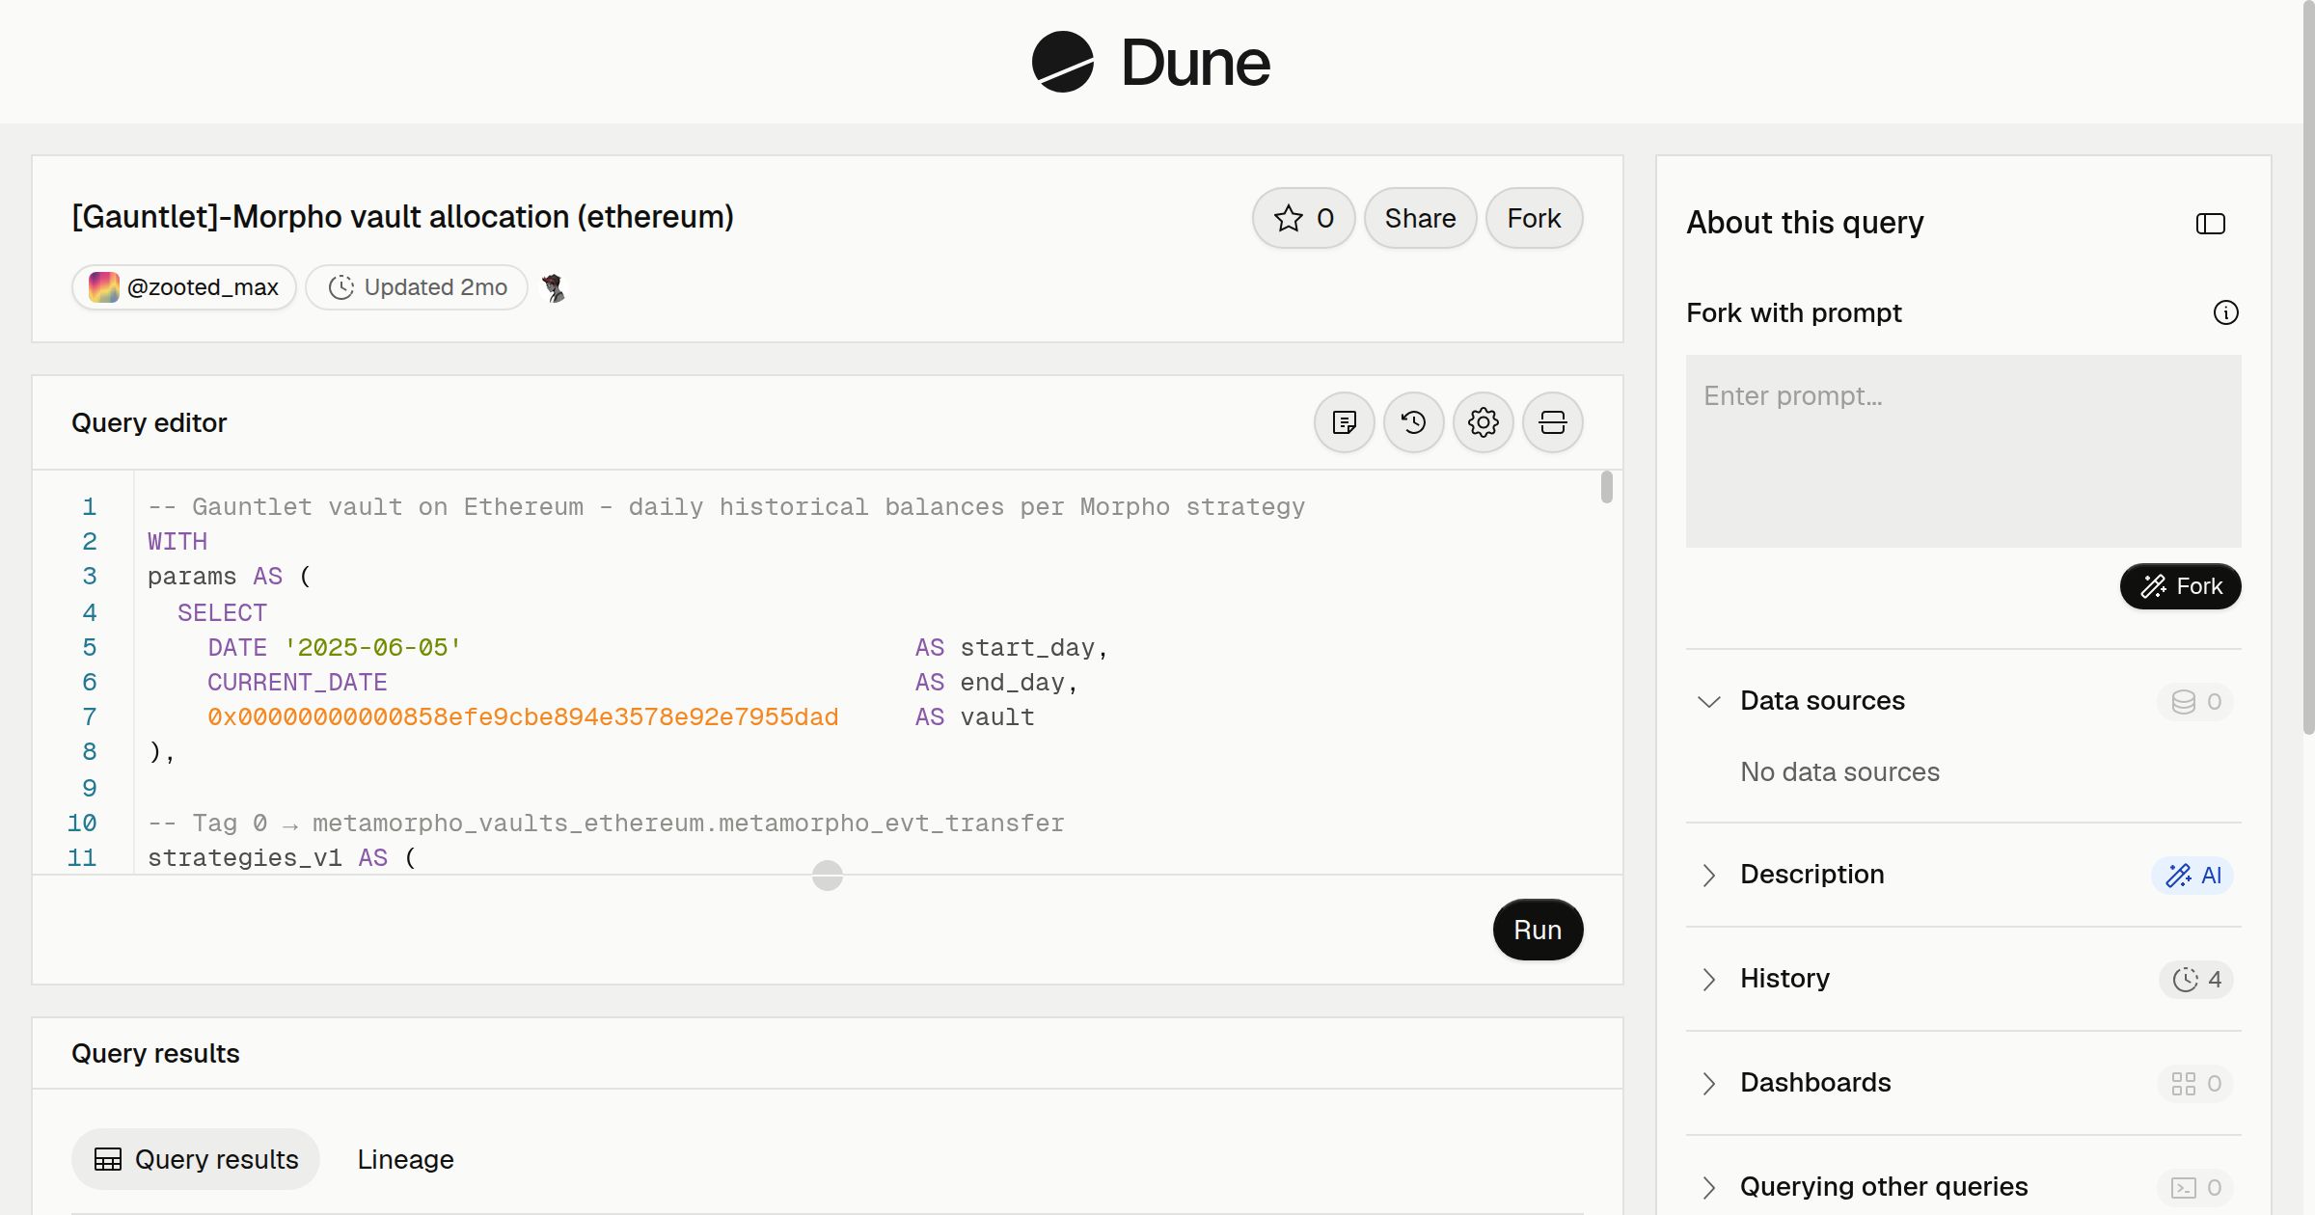Switch to the Query results tab

point(196,1159)
